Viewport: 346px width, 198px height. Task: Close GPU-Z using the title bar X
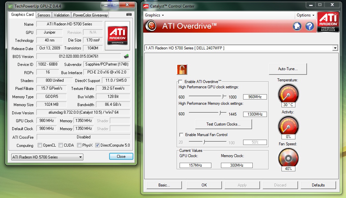point(127,5)
